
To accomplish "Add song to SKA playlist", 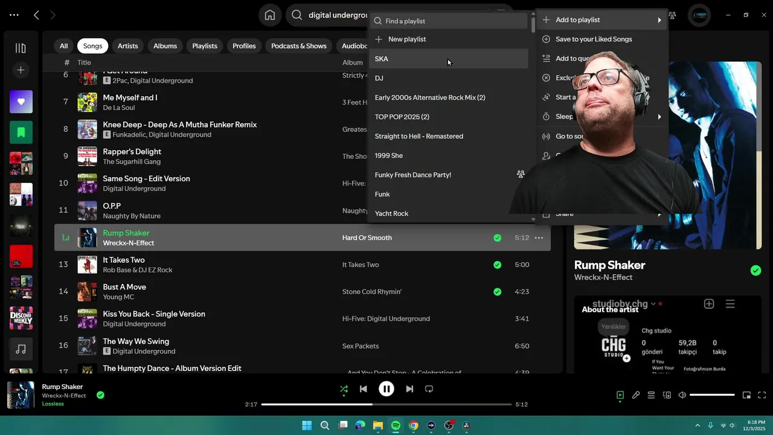I will pyautogui.click(x=448, y=59).
